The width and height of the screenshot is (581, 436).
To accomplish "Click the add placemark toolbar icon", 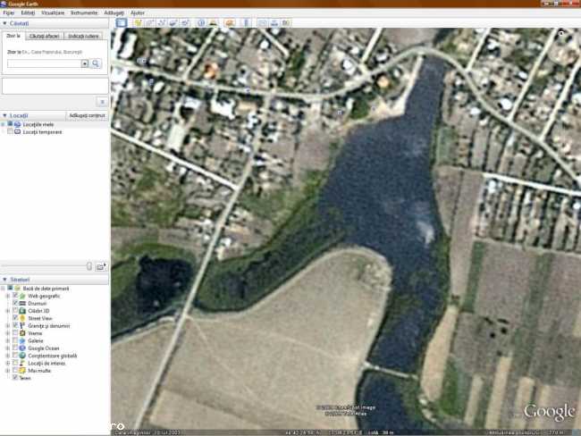I will pos(137,22).
